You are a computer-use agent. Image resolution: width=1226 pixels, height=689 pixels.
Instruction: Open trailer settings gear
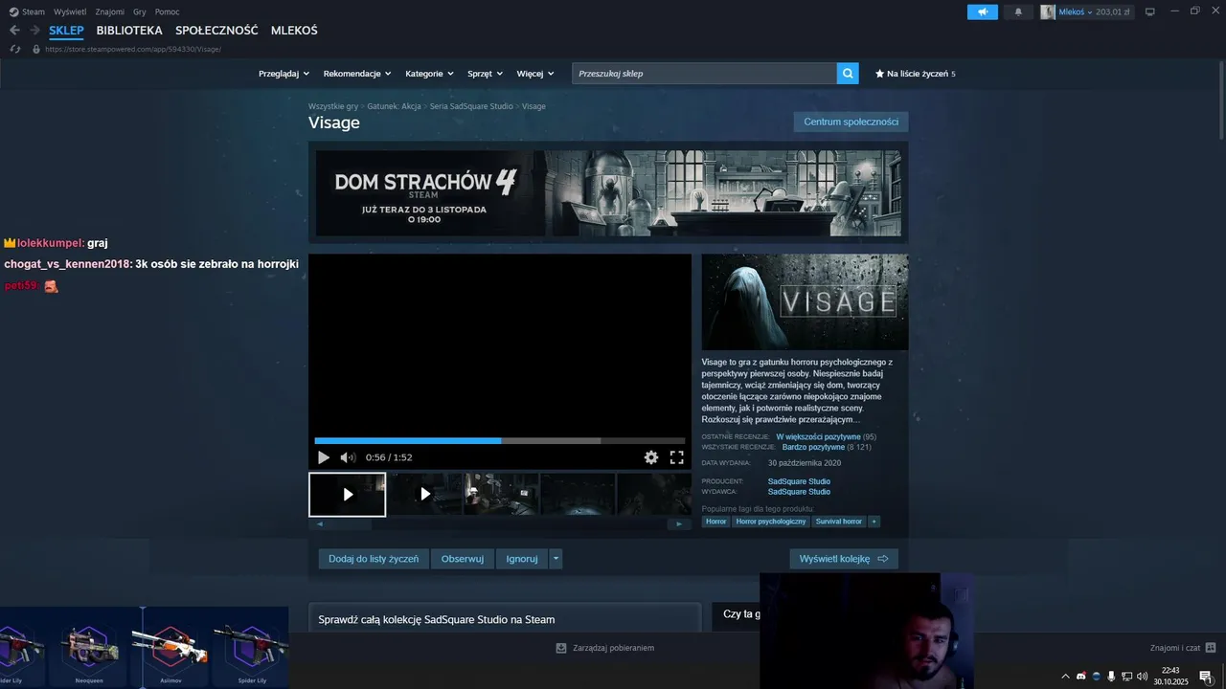(x=651, y=457)
